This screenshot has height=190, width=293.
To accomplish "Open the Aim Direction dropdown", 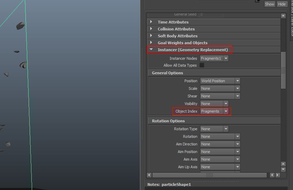I will pos(220,144).
